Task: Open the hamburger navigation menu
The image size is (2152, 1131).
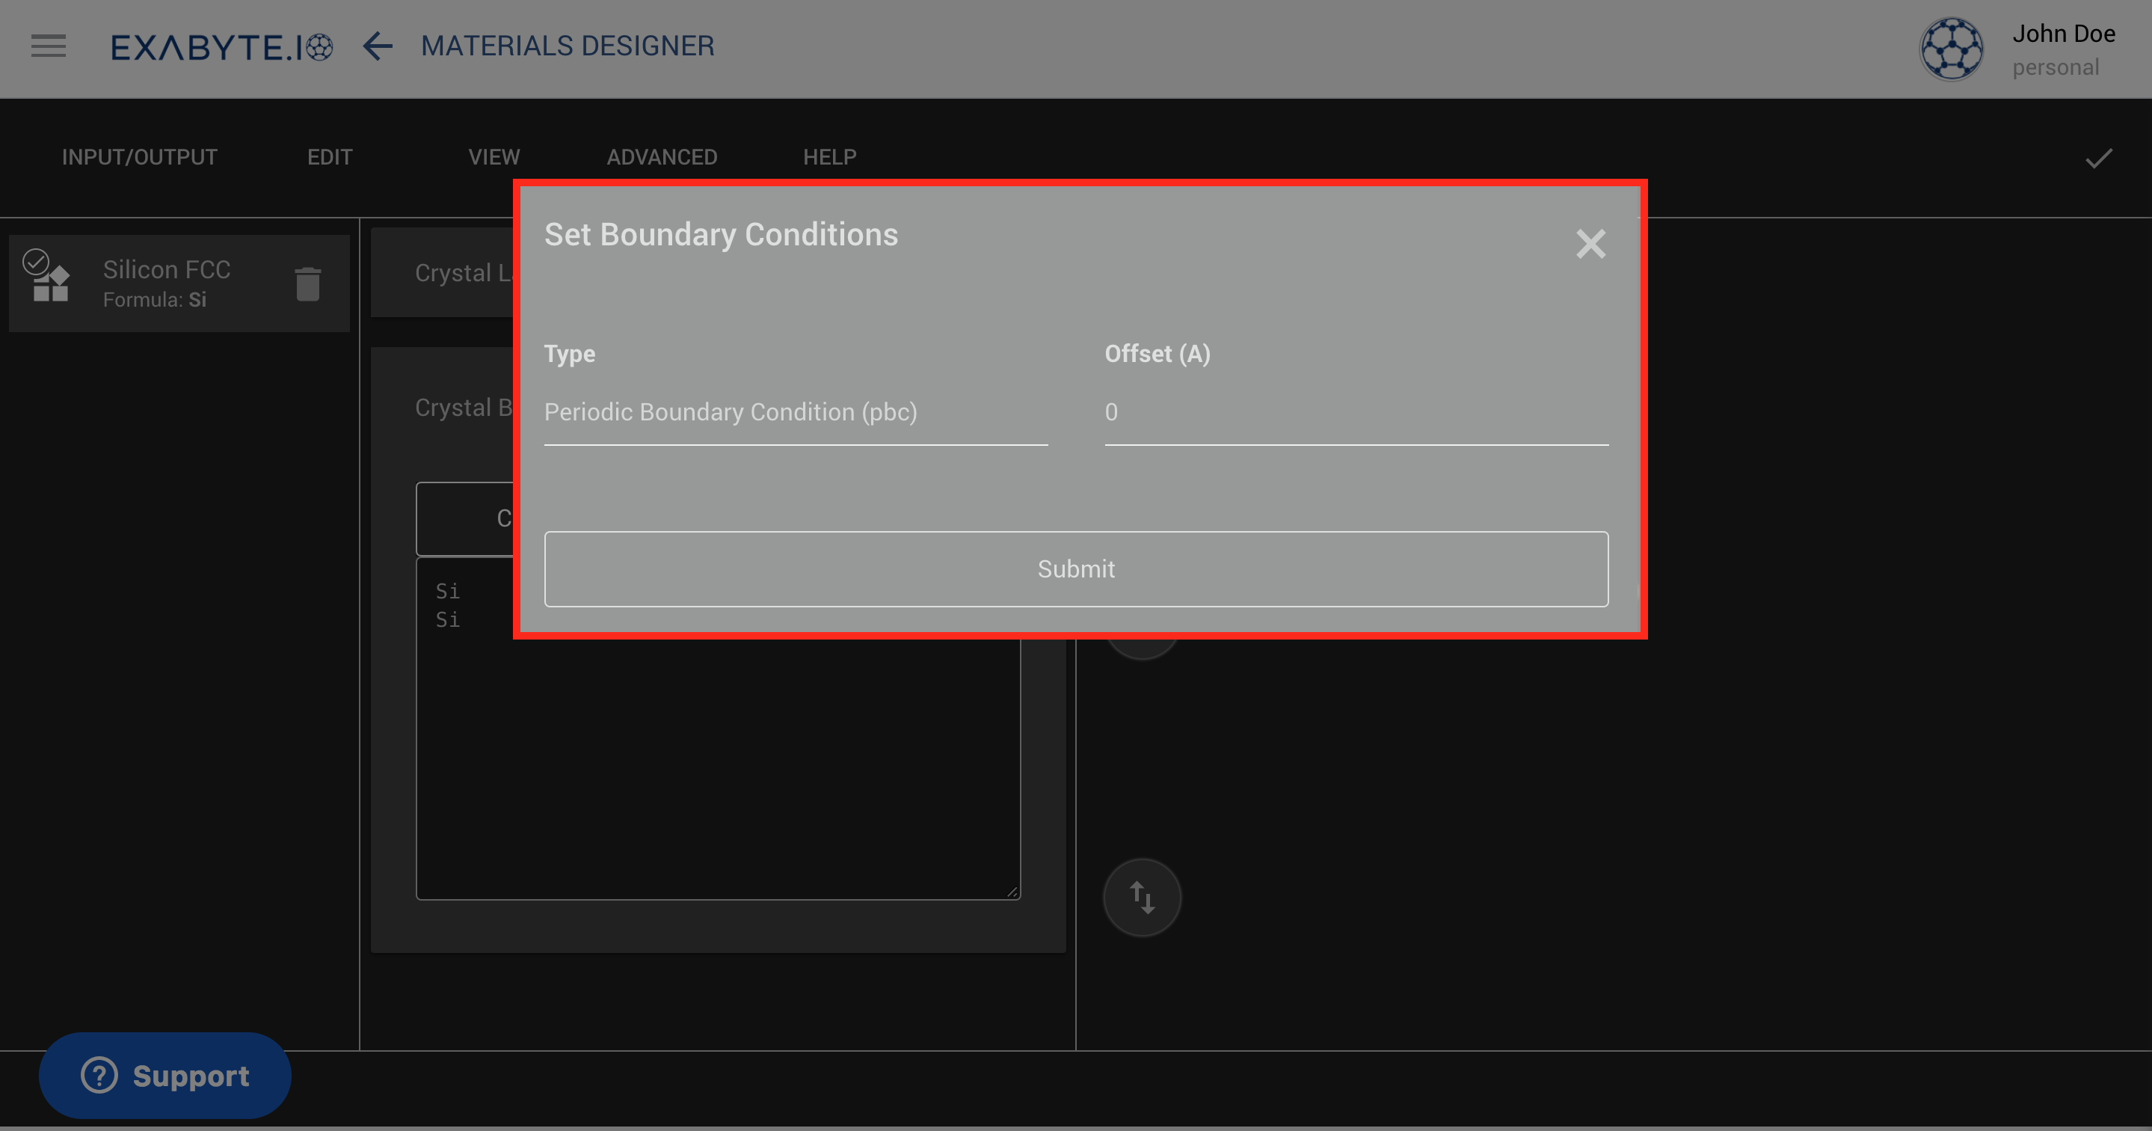Action: coord(48,46)
